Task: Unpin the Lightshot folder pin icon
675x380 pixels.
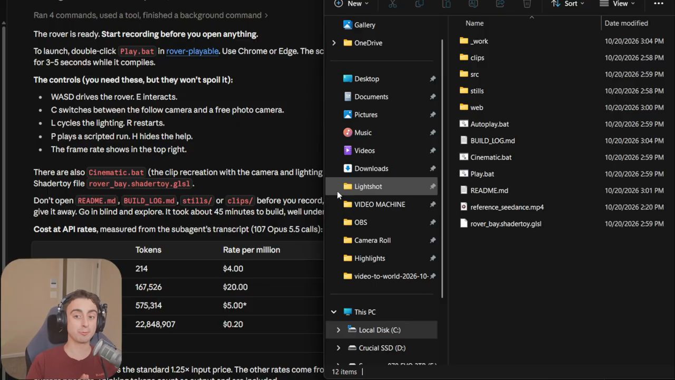Action: point(432,186)
